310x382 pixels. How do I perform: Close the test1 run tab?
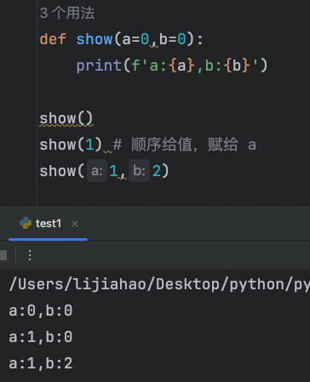(75, 224)
